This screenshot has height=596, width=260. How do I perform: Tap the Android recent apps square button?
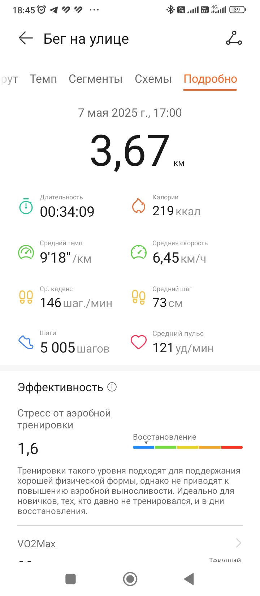70,579
